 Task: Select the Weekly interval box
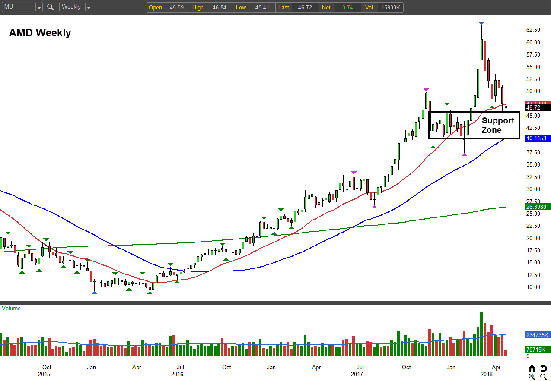point(72,7)
